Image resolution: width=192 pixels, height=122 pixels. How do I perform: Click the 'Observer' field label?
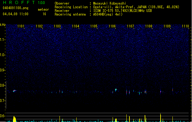[x=62, y=3]
